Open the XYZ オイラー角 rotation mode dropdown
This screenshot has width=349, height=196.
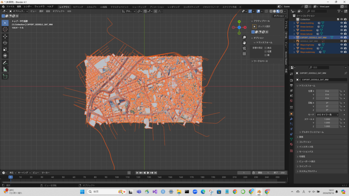tap(328, 115)
